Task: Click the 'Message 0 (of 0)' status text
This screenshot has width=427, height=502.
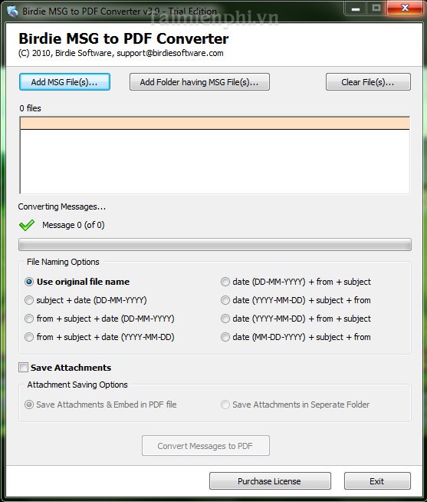Action: [74, 225]
